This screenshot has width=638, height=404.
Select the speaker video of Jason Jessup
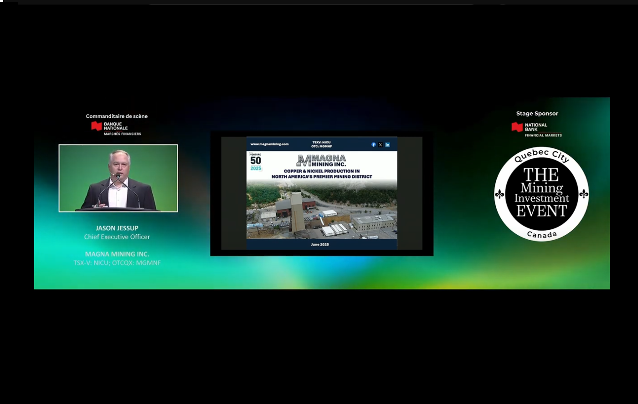[118, 178]
